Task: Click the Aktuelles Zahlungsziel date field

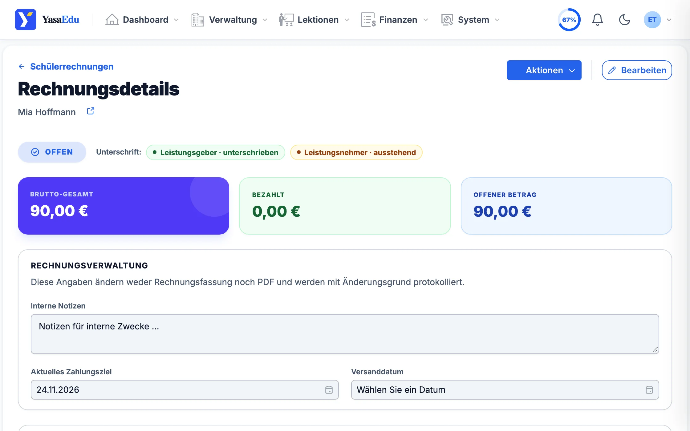Action: (185, 390)
